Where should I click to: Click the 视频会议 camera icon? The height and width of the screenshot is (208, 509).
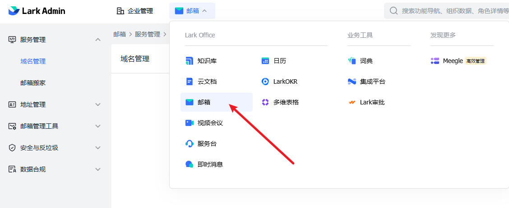(x=189, y=123)
